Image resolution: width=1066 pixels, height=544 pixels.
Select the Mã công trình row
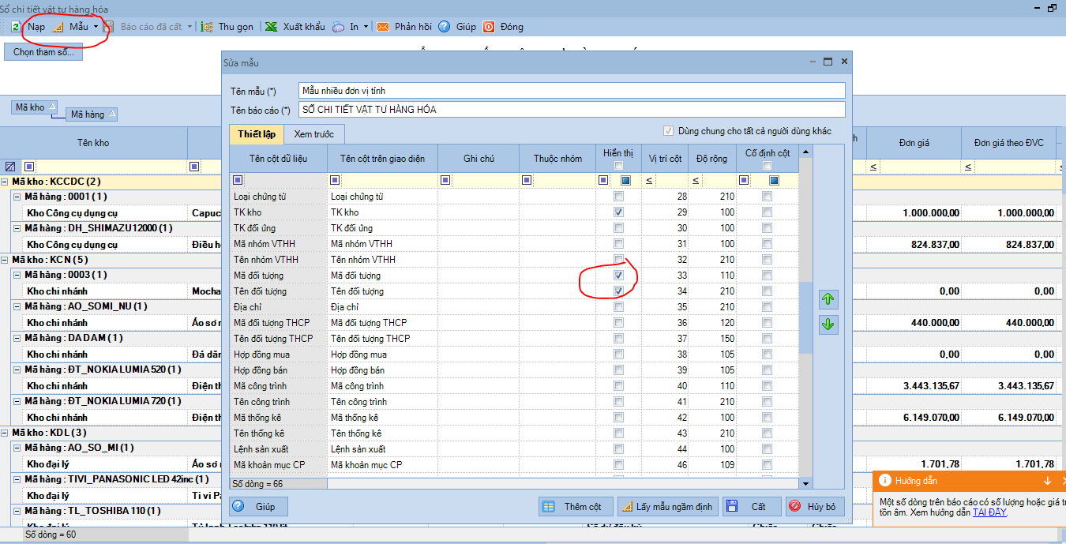click(515, 386)
